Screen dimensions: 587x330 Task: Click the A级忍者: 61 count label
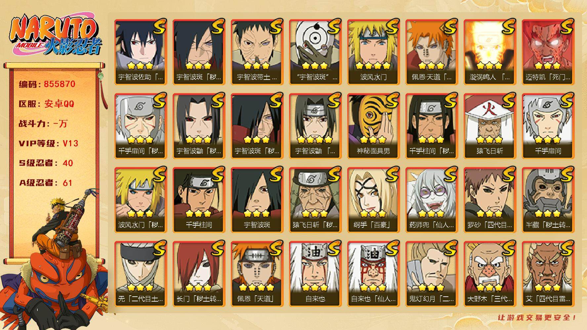(46, 183)
